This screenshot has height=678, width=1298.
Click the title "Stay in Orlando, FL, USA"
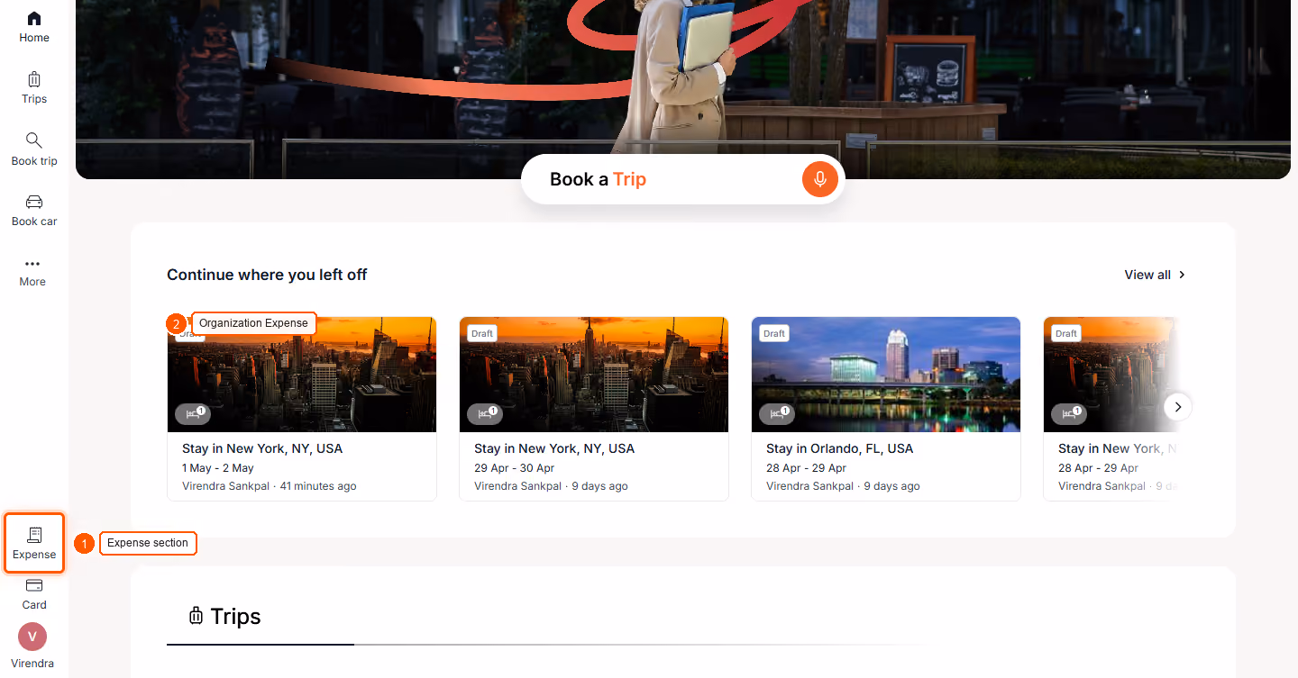839,448
